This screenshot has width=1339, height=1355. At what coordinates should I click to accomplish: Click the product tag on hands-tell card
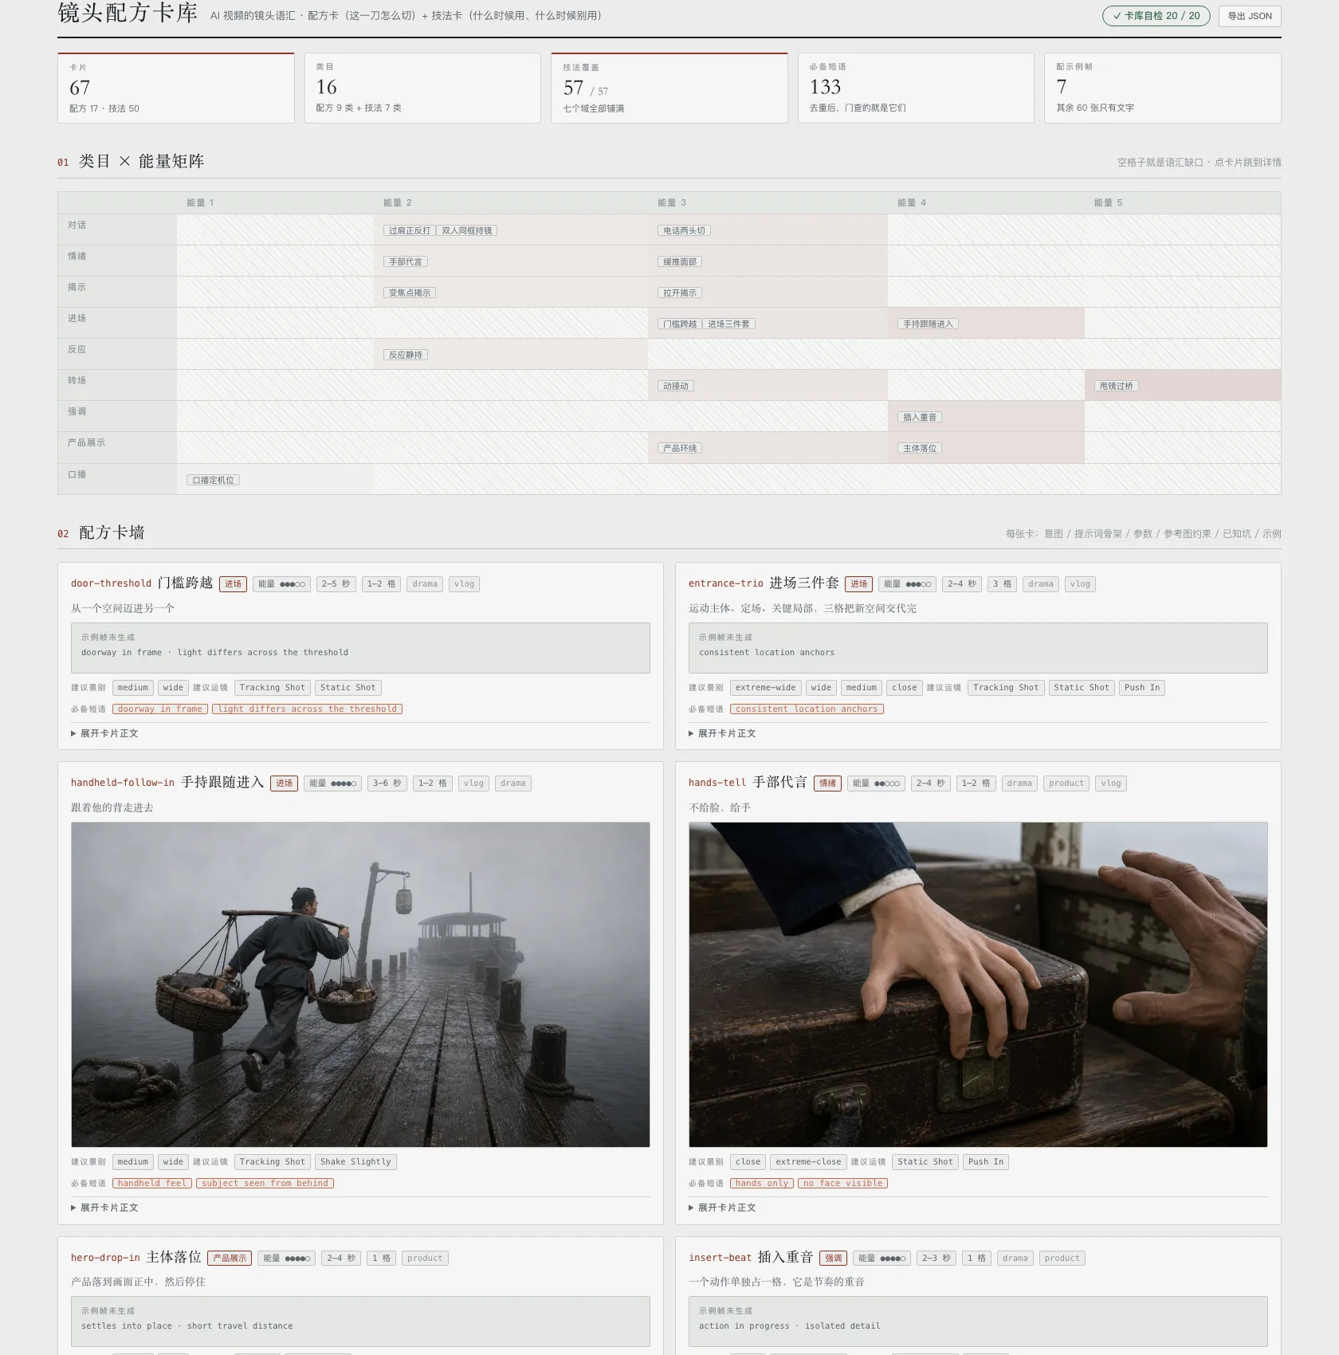tap(1066, 784)
